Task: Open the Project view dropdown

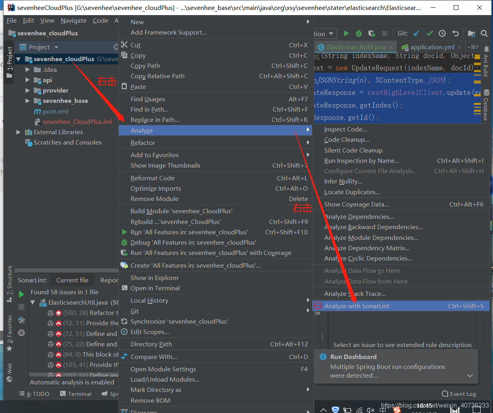Action: (x=56, y=47)
